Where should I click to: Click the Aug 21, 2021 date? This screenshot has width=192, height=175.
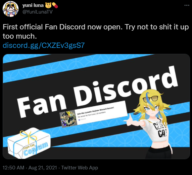43,168
